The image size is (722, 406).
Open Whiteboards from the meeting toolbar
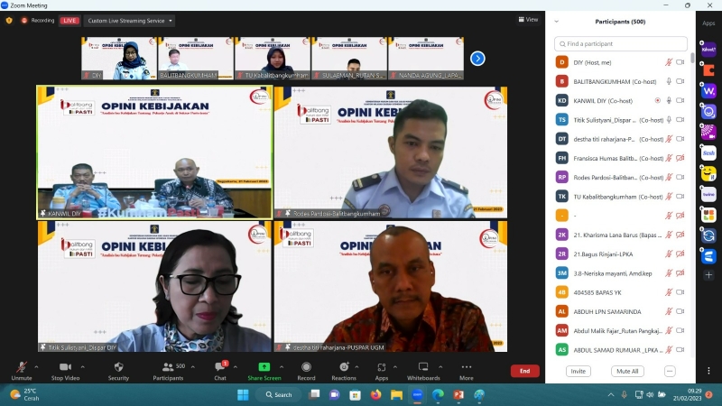pyautogui.click(x=423, y=370)
